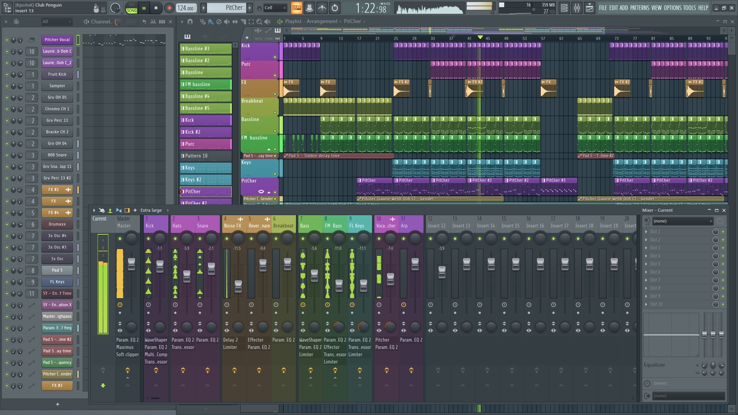Mute the FL Keys channel LED
This screenshot has height=415, width=738.
7,282
